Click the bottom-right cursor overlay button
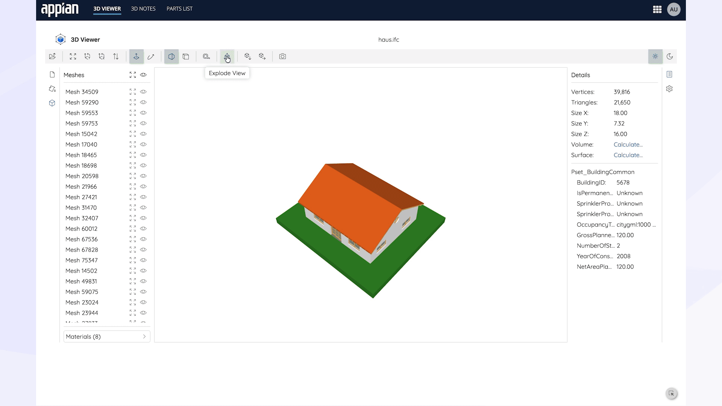The width and height of the screenshot is (722, 406). point(671,394)
